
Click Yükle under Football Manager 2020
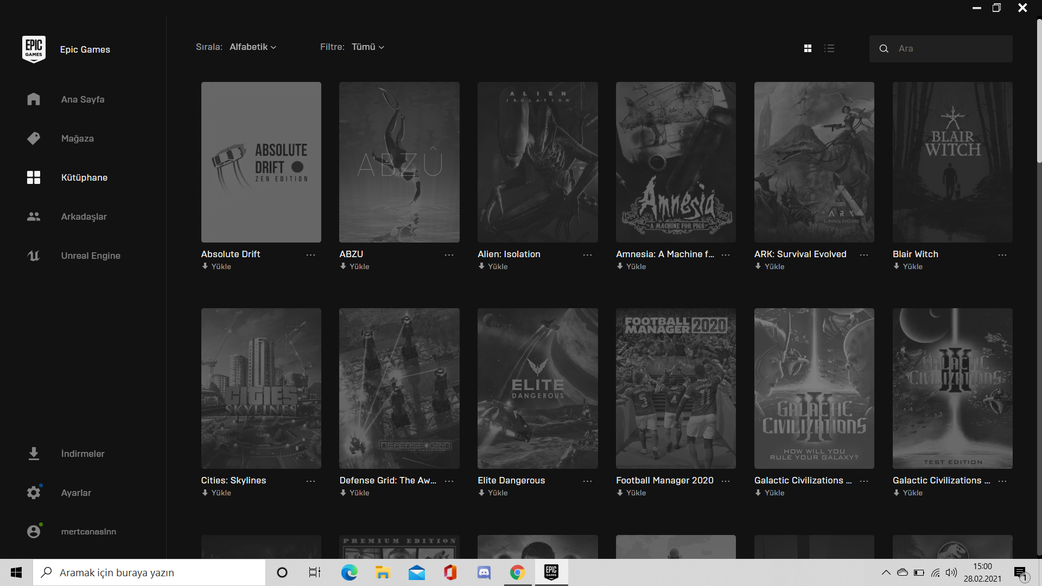point(631,493)
